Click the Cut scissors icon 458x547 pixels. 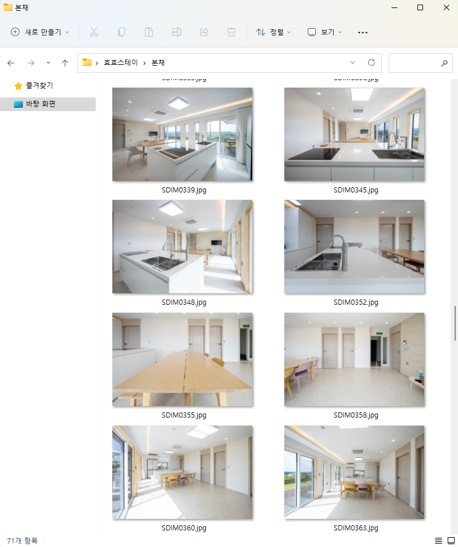[x=94, y=32]
